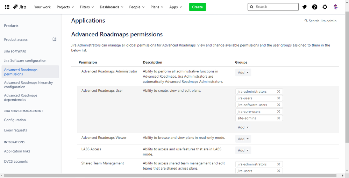349x178 pixels.
Task: Click the Permission column header
Action: 88,62
